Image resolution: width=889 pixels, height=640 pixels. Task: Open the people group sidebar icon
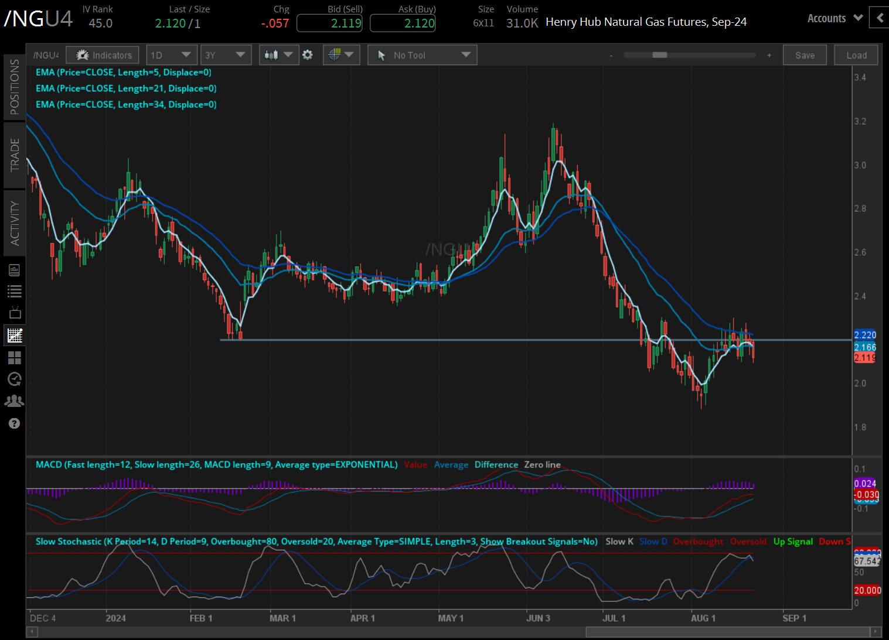15,401
